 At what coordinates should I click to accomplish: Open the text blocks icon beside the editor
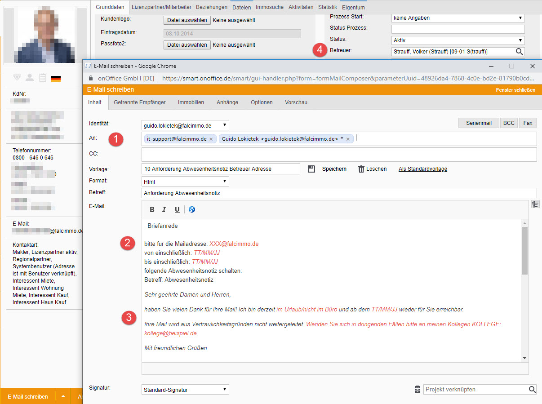[535, 204]
